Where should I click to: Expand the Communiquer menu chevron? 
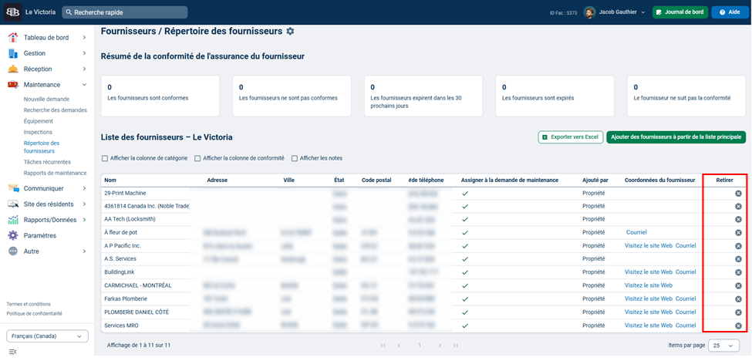point(84,188)
